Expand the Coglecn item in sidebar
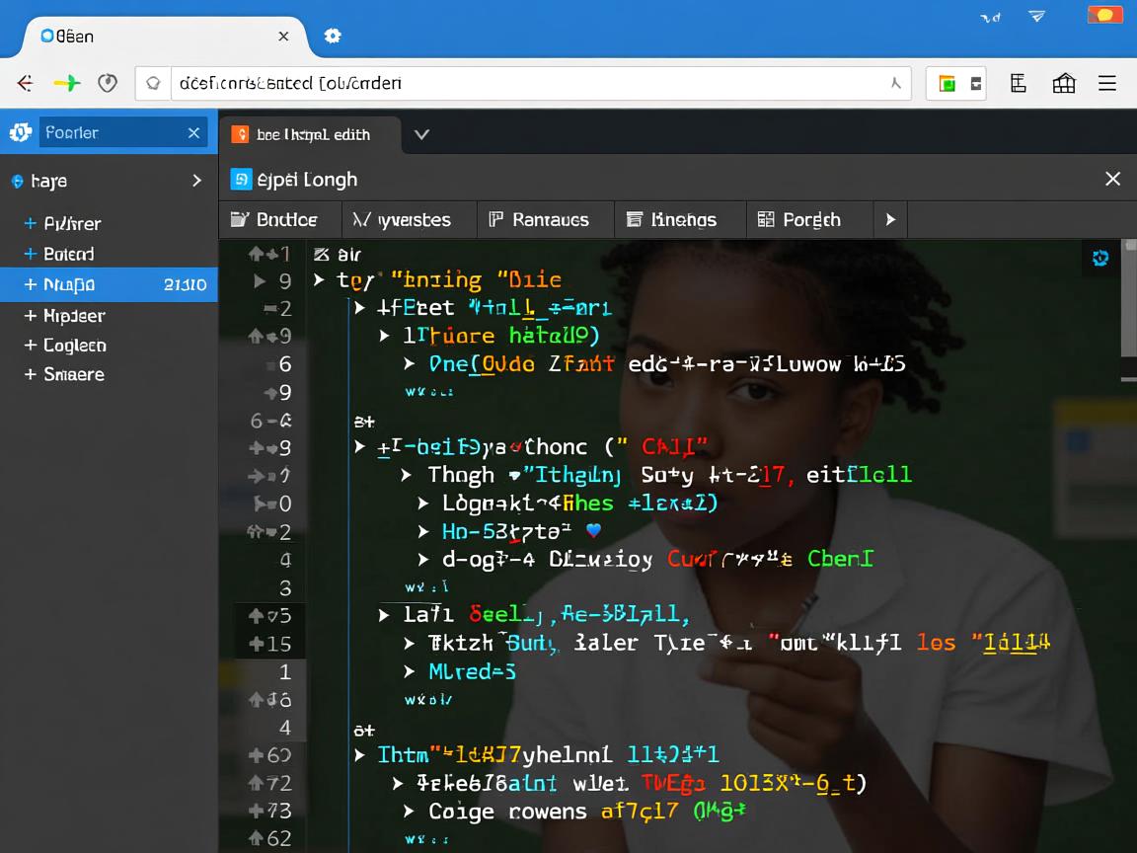The height and width of the screenshot is (853, 1137). point(31,346)
